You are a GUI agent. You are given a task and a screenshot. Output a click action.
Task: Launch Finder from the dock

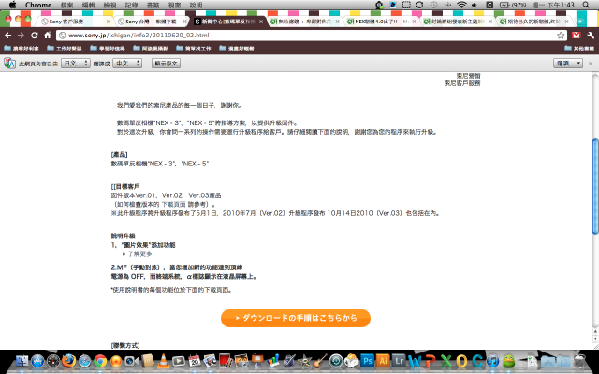22,361
